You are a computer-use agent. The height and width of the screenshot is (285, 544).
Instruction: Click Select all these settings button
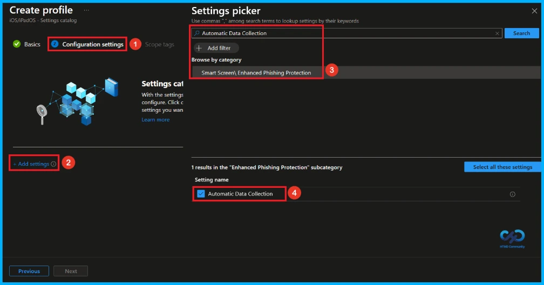502,167
